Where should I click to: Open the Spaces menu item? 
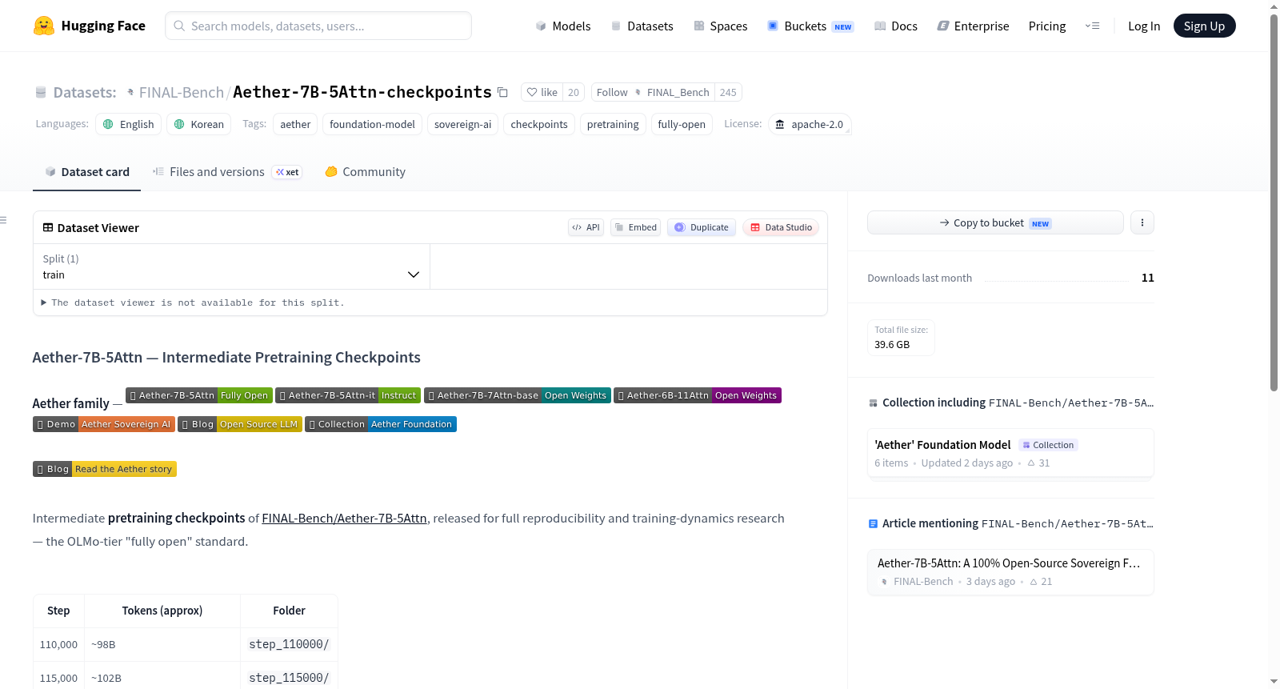click(721, 26)
